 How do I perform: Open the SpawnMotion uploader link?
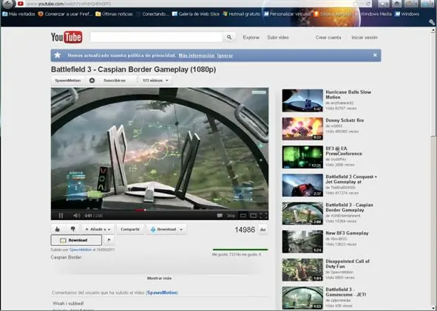coord(81,250)
